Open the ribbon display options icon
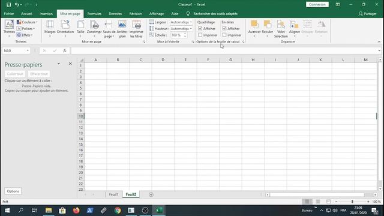384x216 pixels. 338,4
